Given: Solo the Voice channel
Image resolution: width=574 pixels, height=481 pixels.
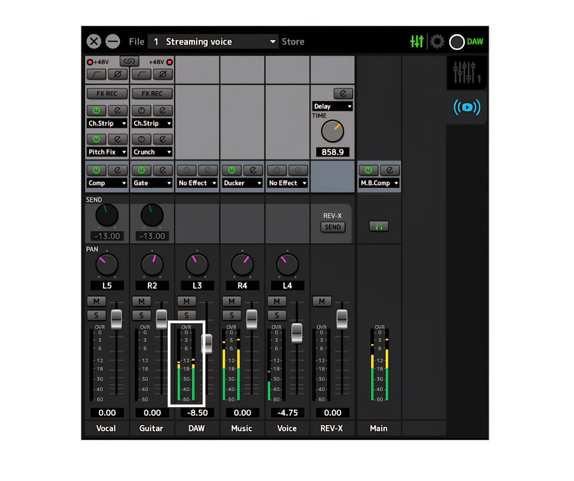Looking at the screenshot, I should point(277,316).
